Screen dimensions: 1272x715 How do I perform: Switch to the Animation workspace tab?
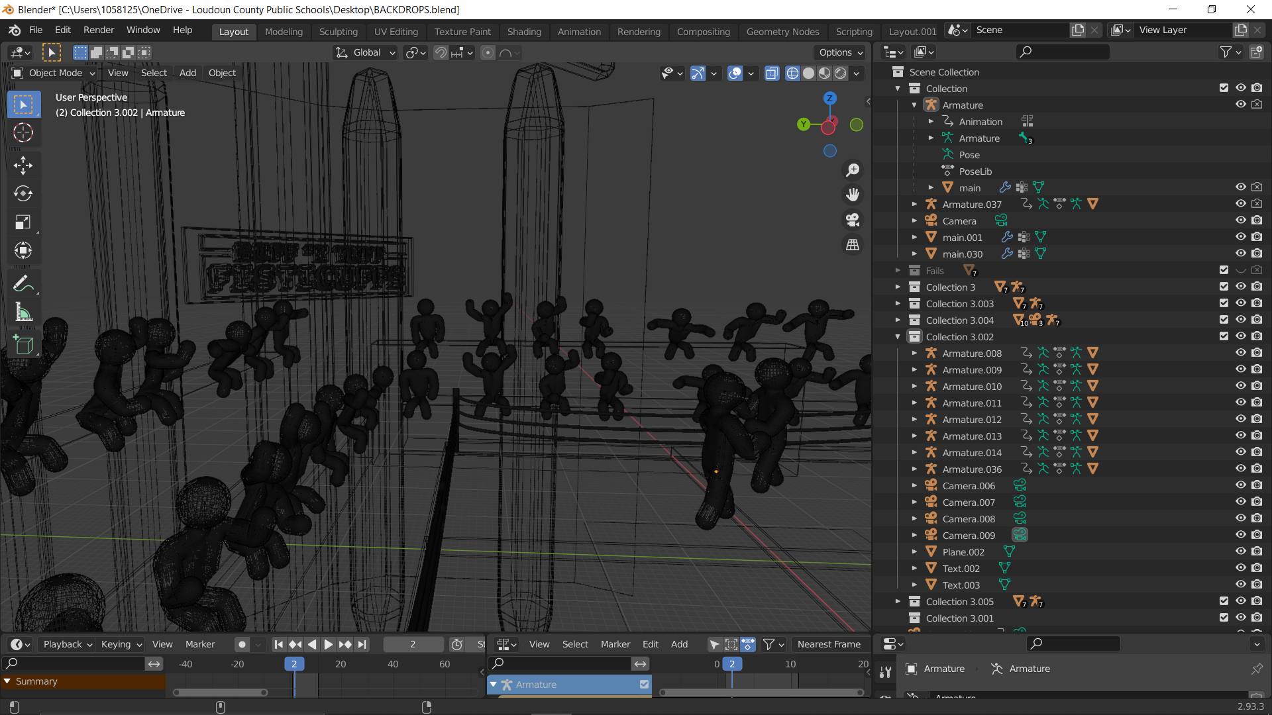pyautogui.click(x=578, y=31)
